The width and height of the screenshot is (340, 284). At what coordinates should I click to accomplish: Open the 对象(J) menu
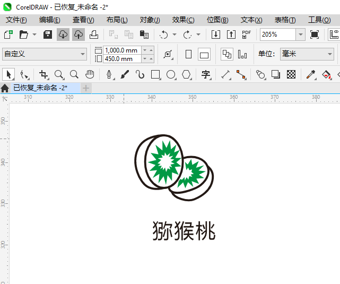150,20
